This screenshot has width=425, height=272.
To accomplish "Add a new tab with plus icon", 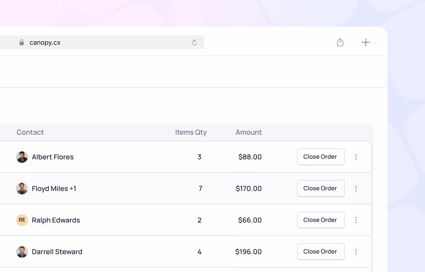I will pos(366,42).
